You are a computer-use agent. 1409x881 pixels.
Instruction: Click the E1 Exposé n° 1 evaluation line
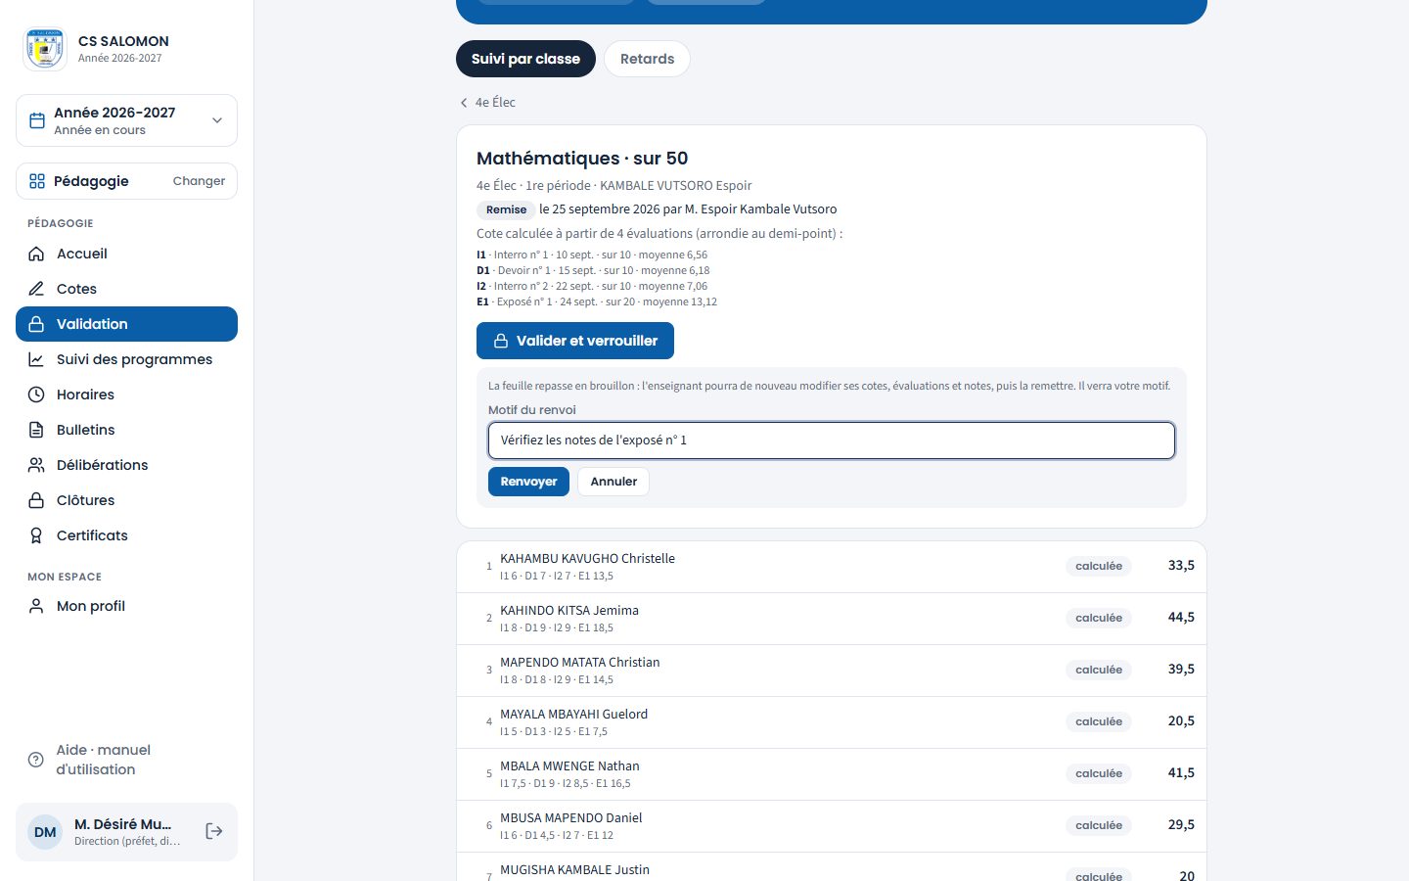(597, 301)
